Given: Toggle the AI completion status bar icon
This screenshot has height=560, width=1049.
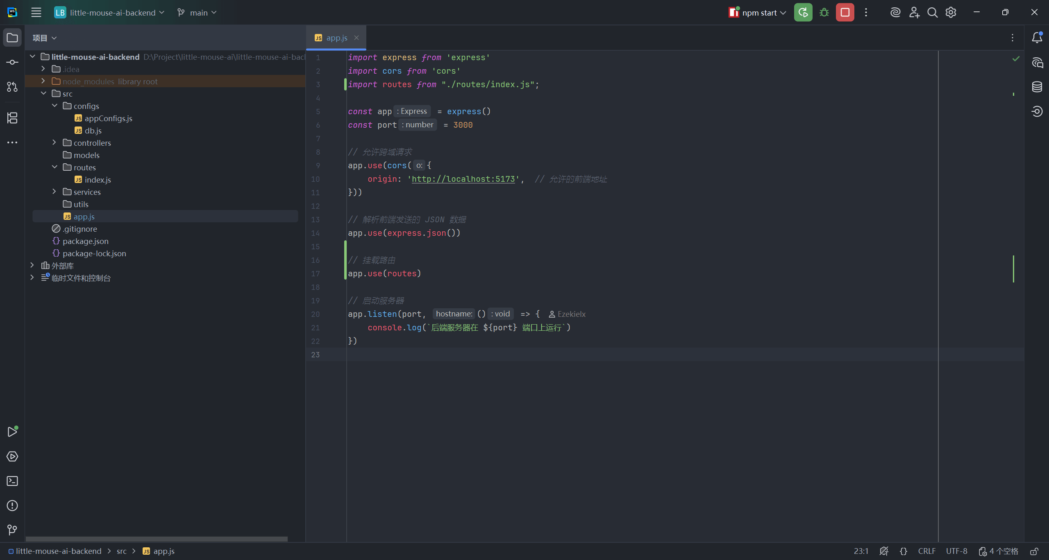Looking at the screenshot, I should pyautogui.click(x=884, y=551).
